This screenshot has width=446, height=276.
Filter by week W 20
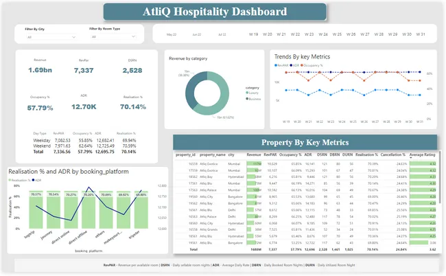coord(268,34)
